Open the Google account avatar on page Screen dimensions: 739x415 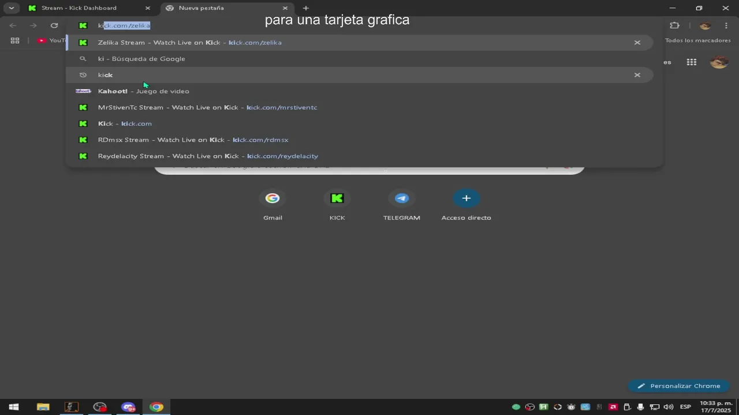[x=719, y=62]
